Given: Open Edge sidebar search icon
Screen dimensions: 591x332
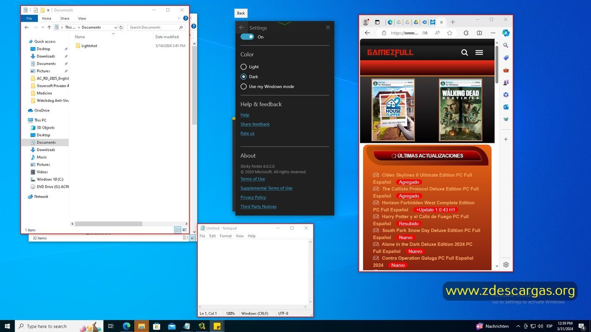Looking at the screenshot, I should pos(506,45).
